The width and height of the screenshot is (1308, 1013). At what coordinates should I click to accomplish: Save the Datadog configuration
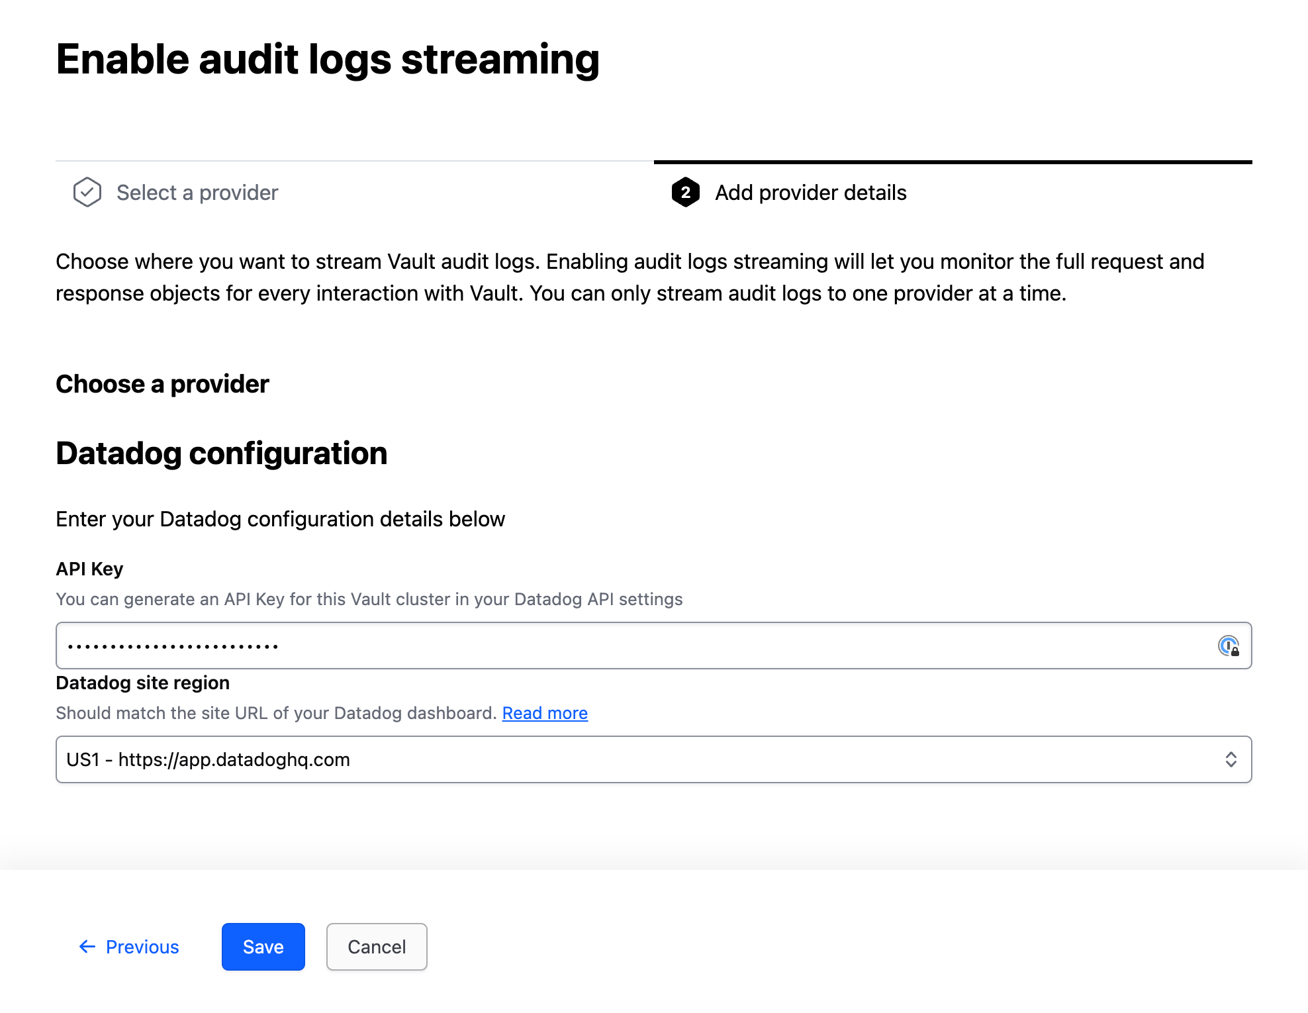pos(263,947)
